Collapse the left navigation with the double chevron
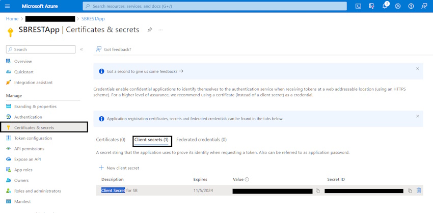Viewport: 433px width, 213px height. [82, 49]
